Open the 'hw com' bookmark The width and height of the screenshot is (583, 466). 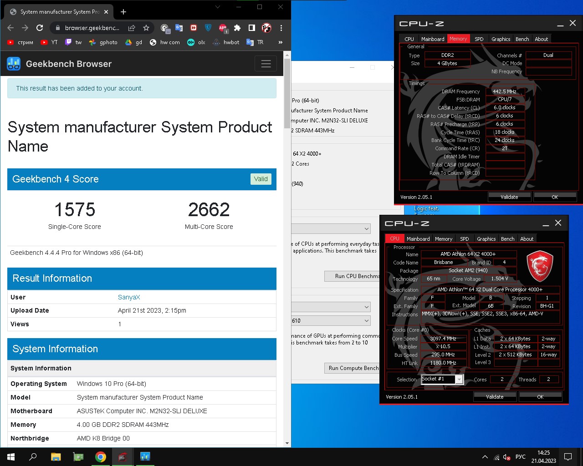pos(165,42)
